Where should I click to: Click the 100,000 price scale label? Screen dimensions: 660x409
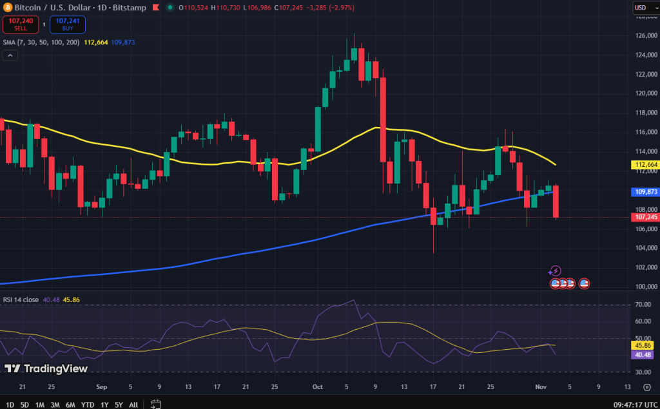click(x=646, y=287)
